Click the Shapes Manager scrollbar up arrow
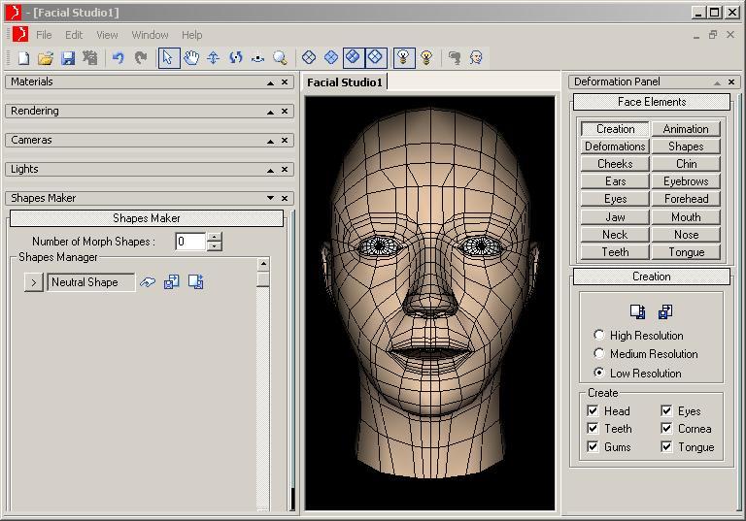Image resolution: width=746 pixels, height=521 pixels. click(x=263, y=264)
